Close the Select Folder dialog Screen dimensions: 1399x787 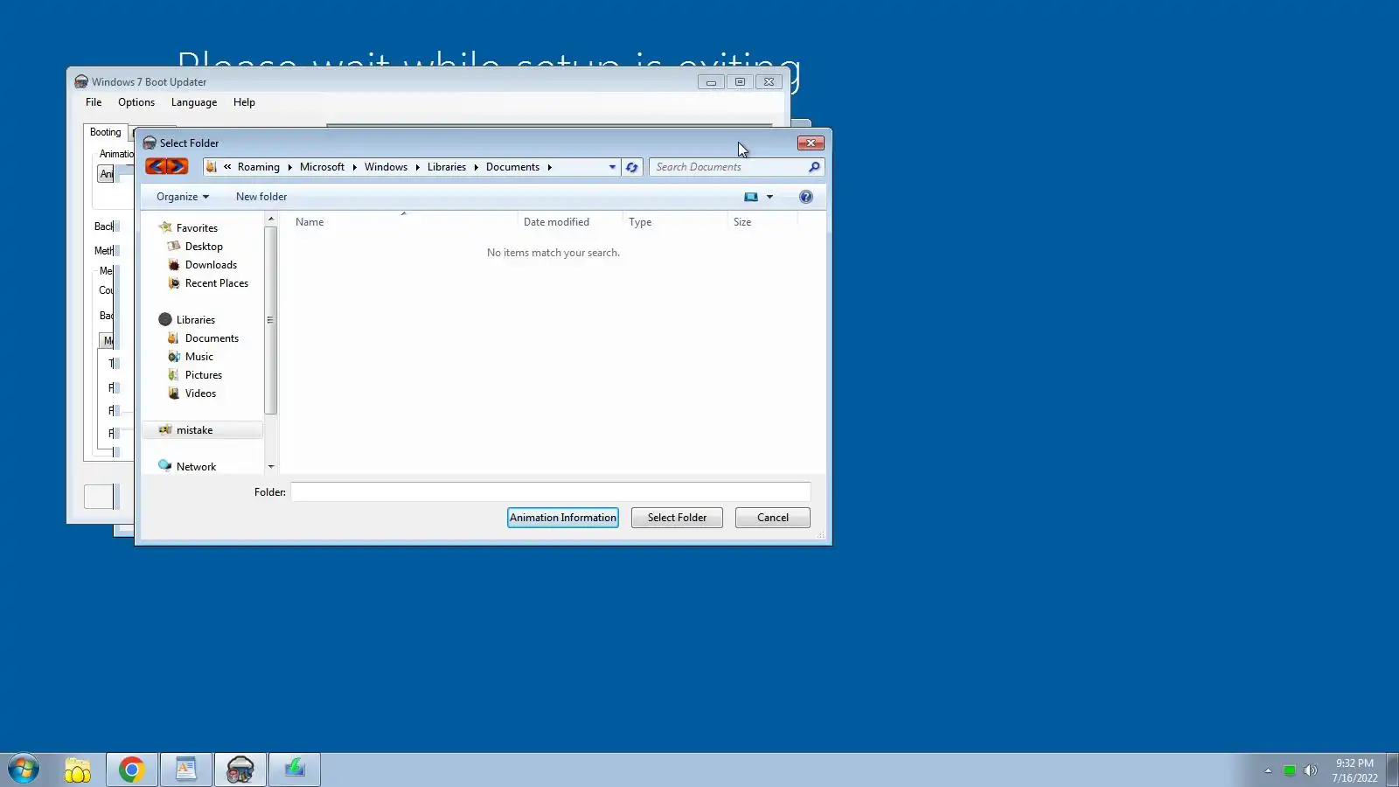(x=811, y=143)
